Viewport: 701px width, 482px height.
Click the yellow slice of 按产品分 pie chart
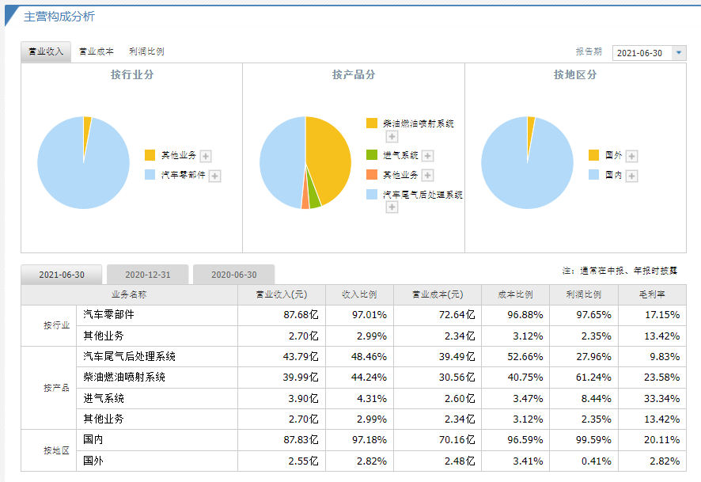328,158
